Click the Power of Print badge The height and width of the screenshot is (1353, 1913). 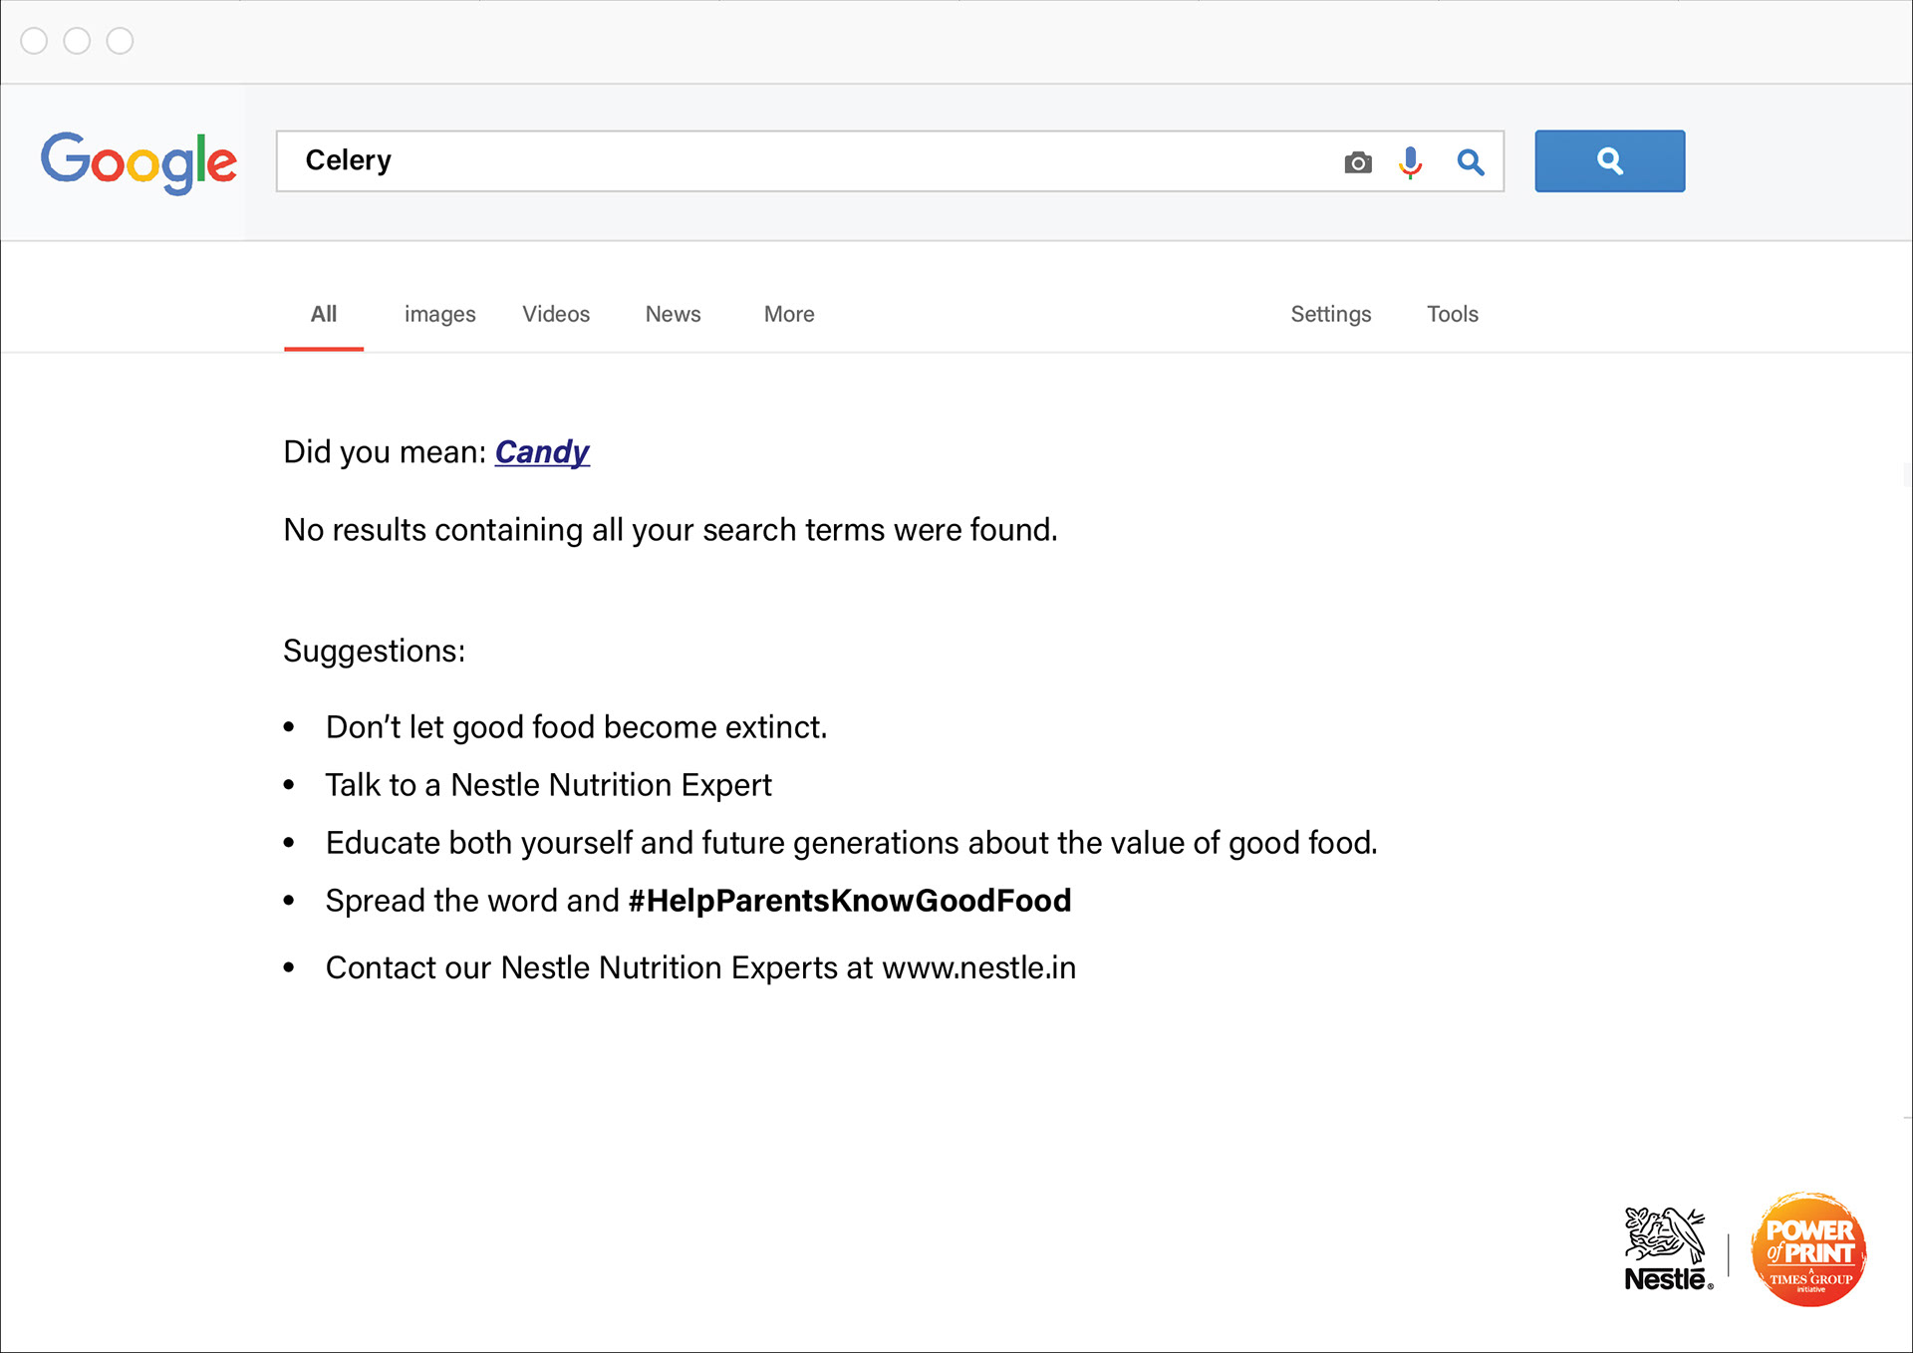(x=1808, y=1249)
